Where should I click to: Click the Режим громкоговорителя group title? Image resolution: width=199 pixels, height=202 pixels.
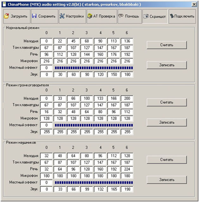[27, 85]
